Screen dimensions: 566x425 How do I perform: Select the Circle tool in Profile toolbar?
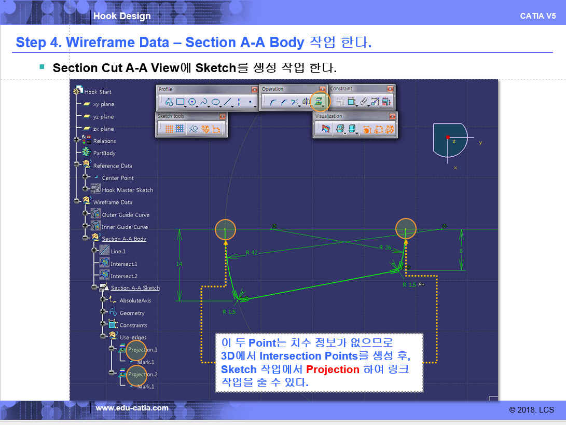click(x=192, y=102)
